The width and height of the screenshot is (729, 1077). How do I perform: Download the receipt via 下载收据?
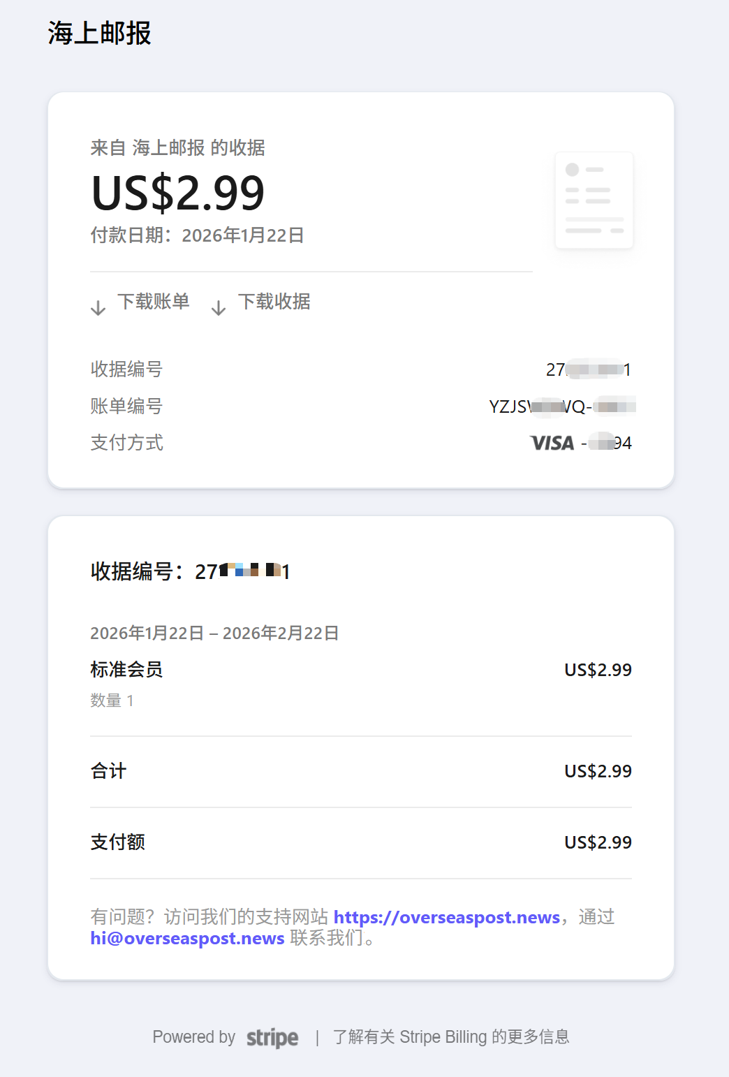(x=274, y=302)
